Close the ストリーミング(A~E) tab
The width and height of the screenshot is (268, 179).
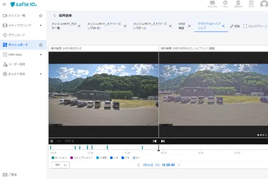[125, 26]
